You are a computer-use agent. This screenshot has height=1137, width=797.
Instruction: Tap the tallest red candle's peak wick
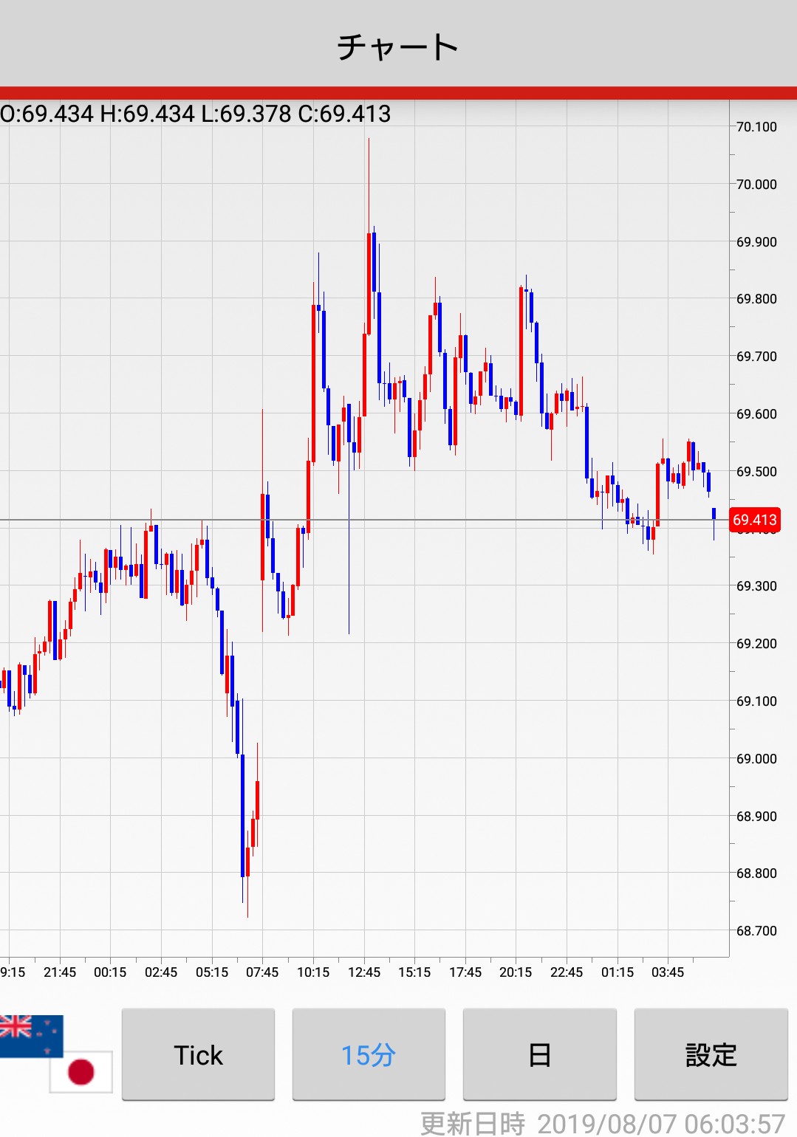point(369,148)
